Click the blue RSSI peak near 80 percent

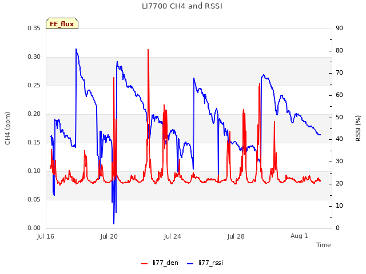pos(76,50)
